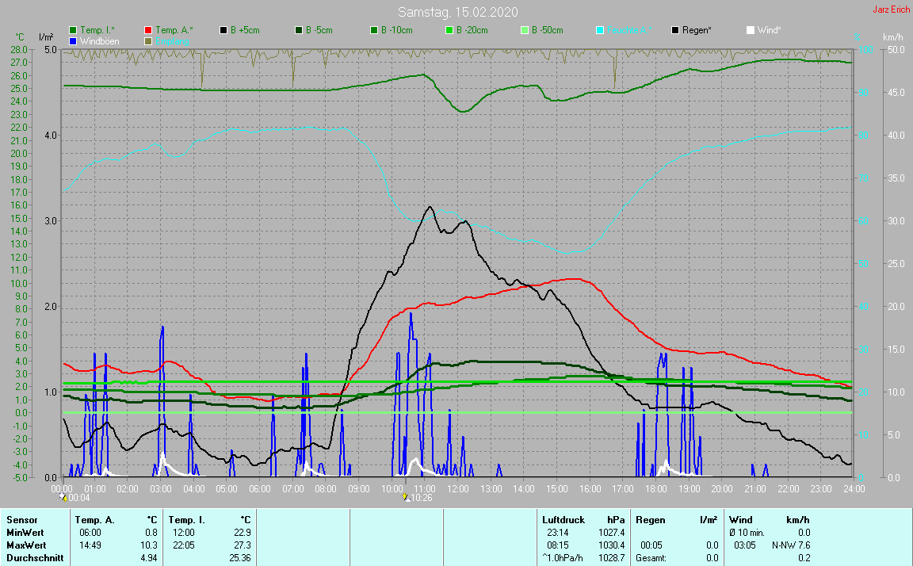This screenshot has width=913, height=566.
Task: Click the Durchschnitt row label
Action: coord(34,558)
